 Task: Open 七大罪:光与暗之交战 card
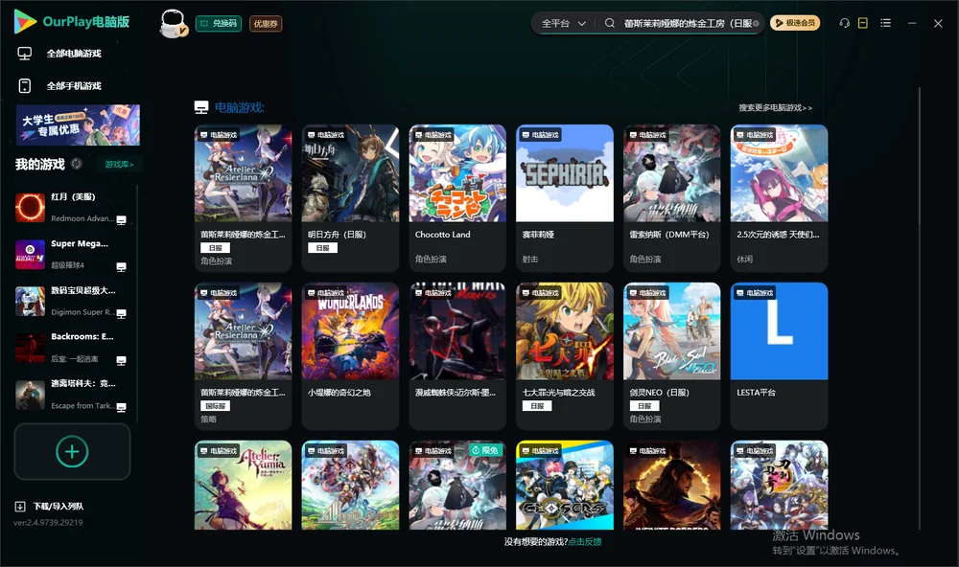coord(565,356)
